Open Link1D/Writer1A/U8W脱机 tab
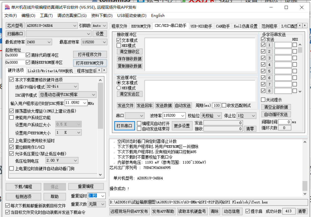311x217 pixels. [50, 71]
